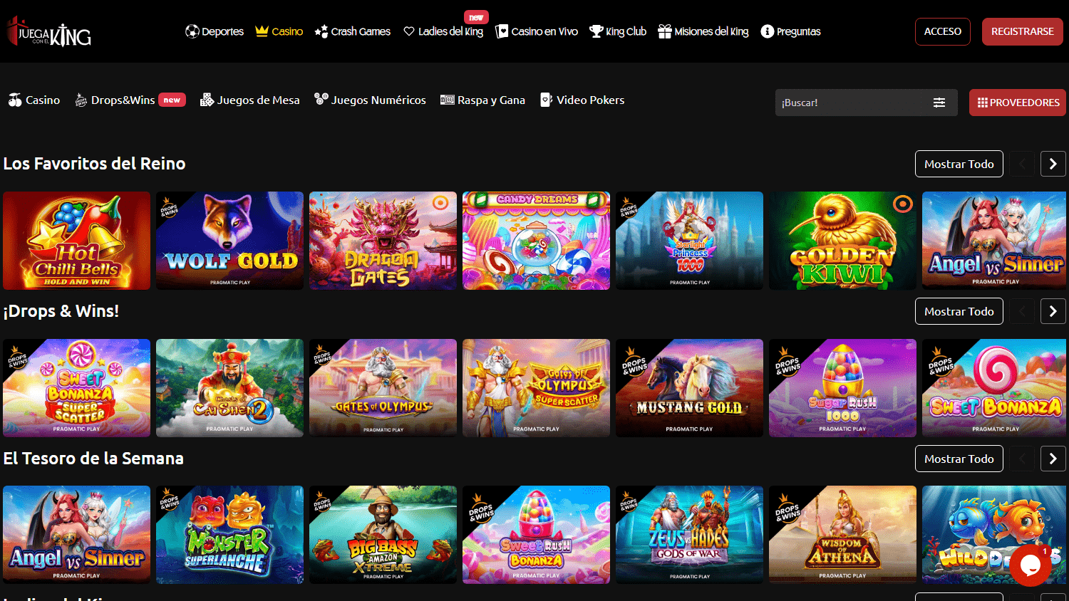Click the ACCESO login button
This screenshot has height=601, width=1069.
coord(943,31)
